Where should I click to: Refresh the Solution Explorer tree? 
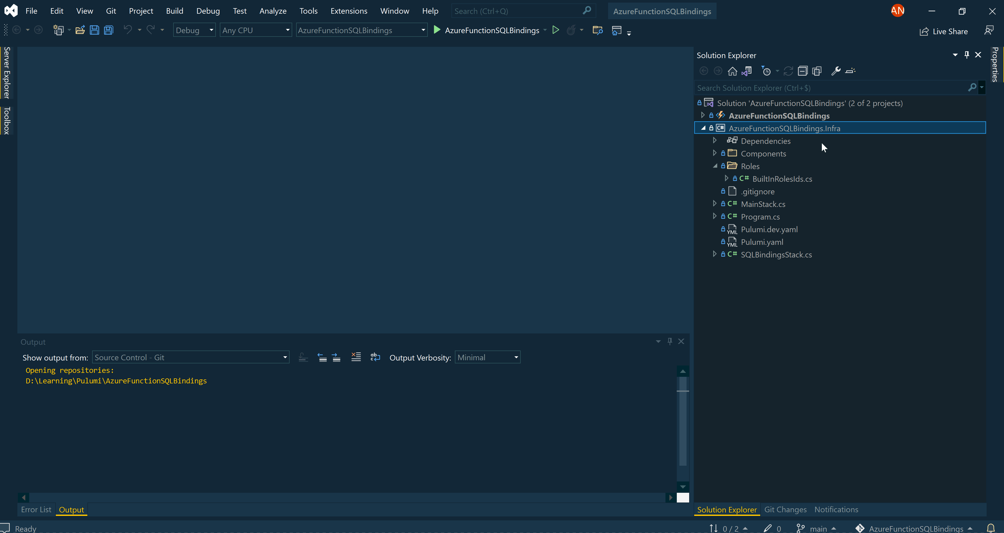point(788,71)
